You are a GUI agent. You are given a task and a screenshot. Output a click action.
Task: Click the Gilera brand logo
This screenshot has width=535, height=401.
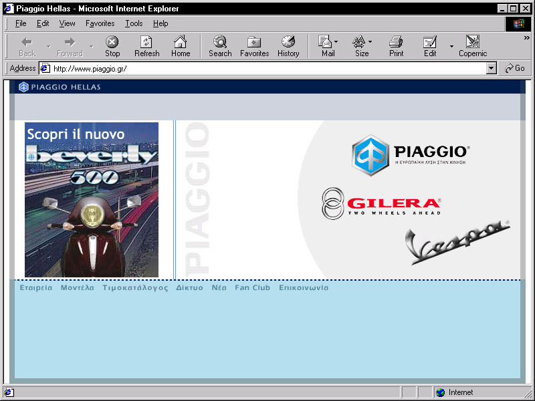click(x=381, y=204)
